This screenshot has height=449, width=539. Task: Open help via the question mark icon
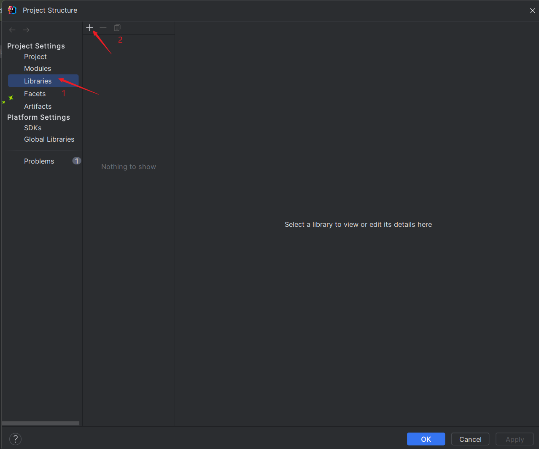(x=15, y=439)
